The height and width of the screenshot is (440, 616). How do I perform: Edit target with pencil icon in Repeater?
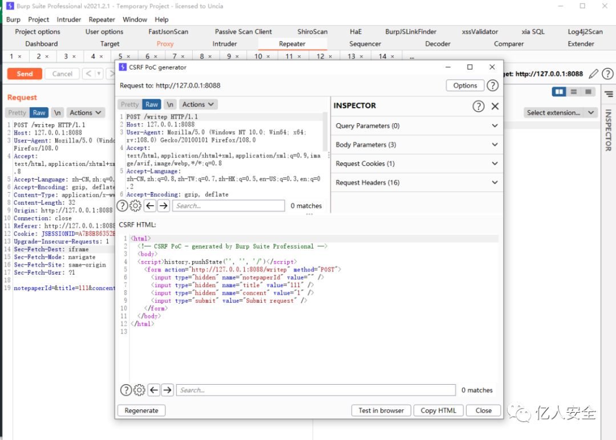pos(594,74)
